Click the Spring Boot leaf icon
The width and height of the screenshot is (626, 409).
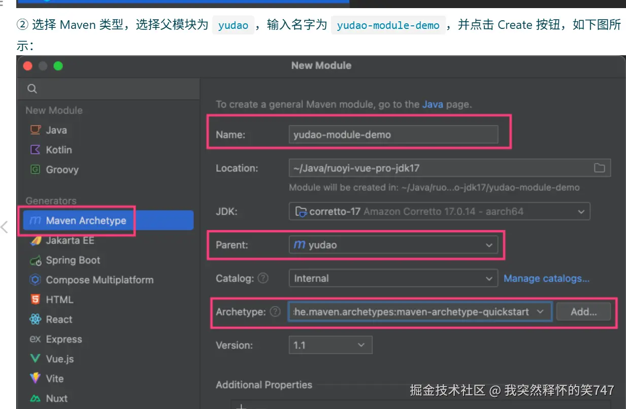coord(35,261)
